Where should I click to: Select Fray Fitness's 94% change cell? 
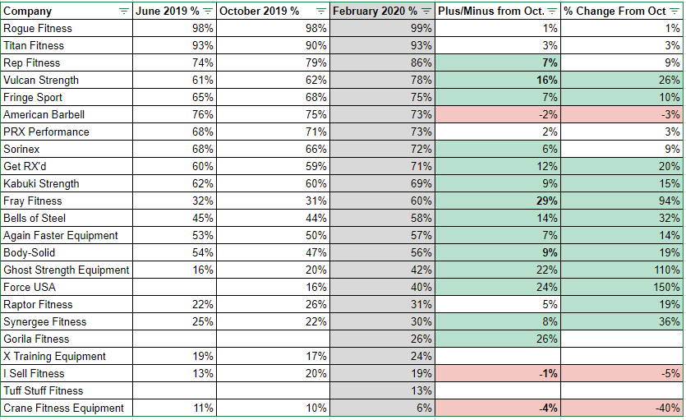coord(670,201)
